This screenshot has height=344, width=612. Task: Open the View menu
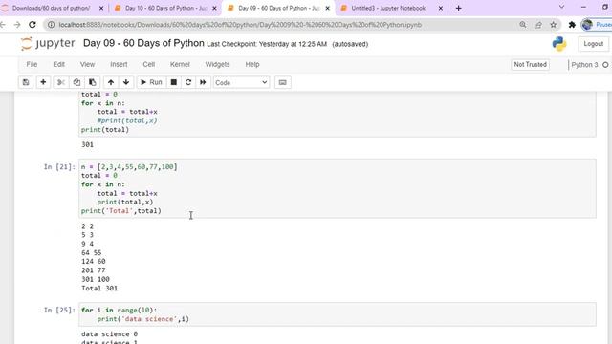tap(87, 64)
